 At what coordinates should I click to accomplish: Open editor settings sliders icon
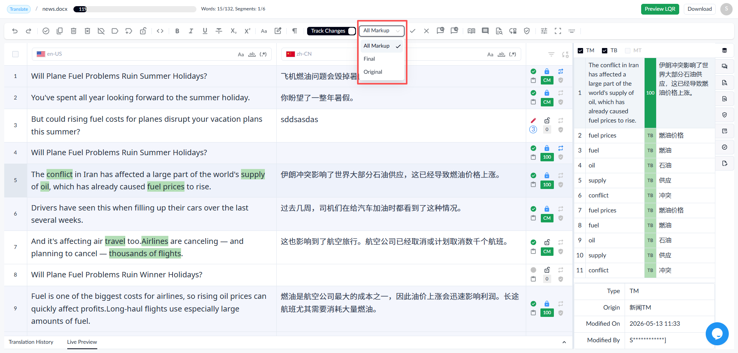pos(544,31)
